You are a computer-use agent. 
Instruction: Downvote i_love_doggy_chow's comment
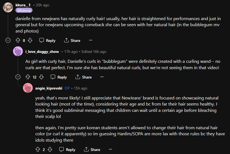(x=41, y=77)
